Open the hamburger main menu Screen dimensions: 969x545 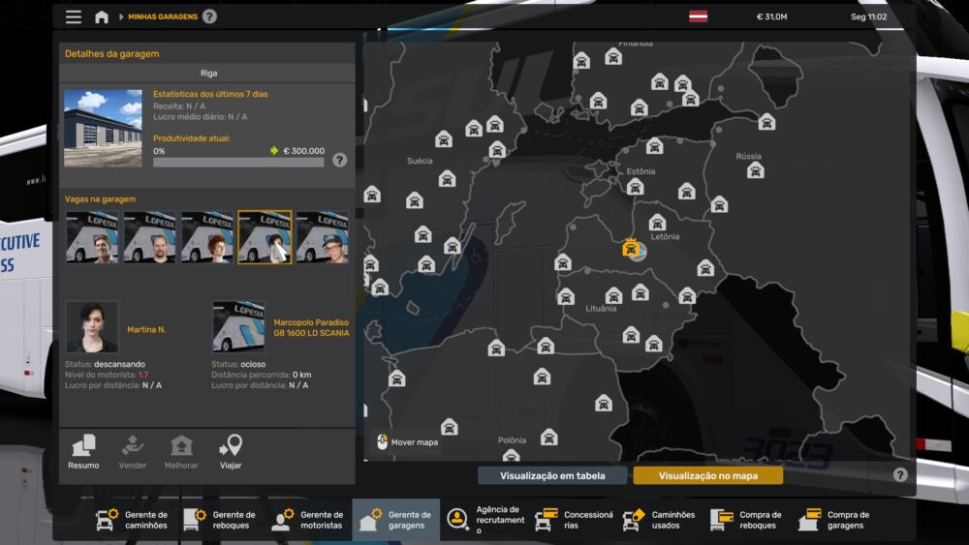click(x=74, y=16)
